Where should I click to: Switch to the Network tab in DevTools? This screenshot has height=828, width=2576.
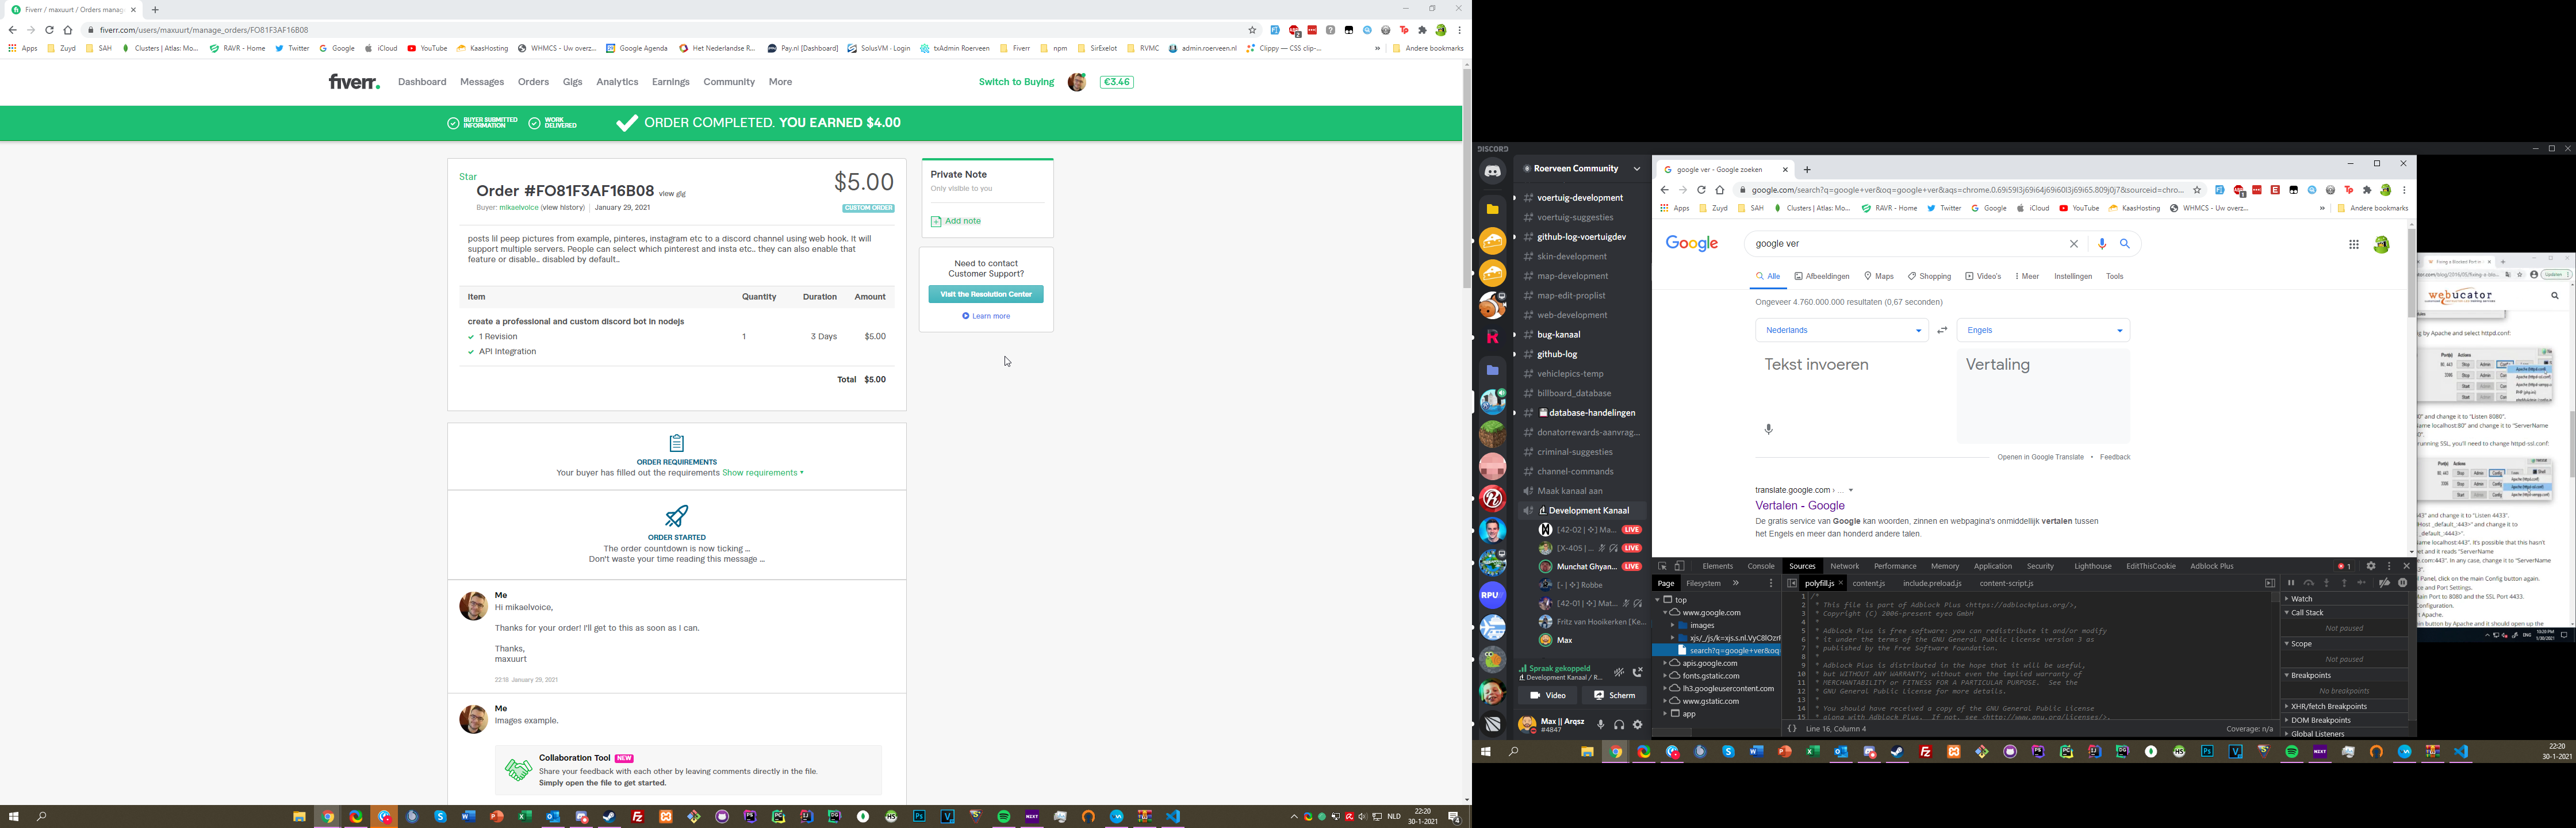1844,566
